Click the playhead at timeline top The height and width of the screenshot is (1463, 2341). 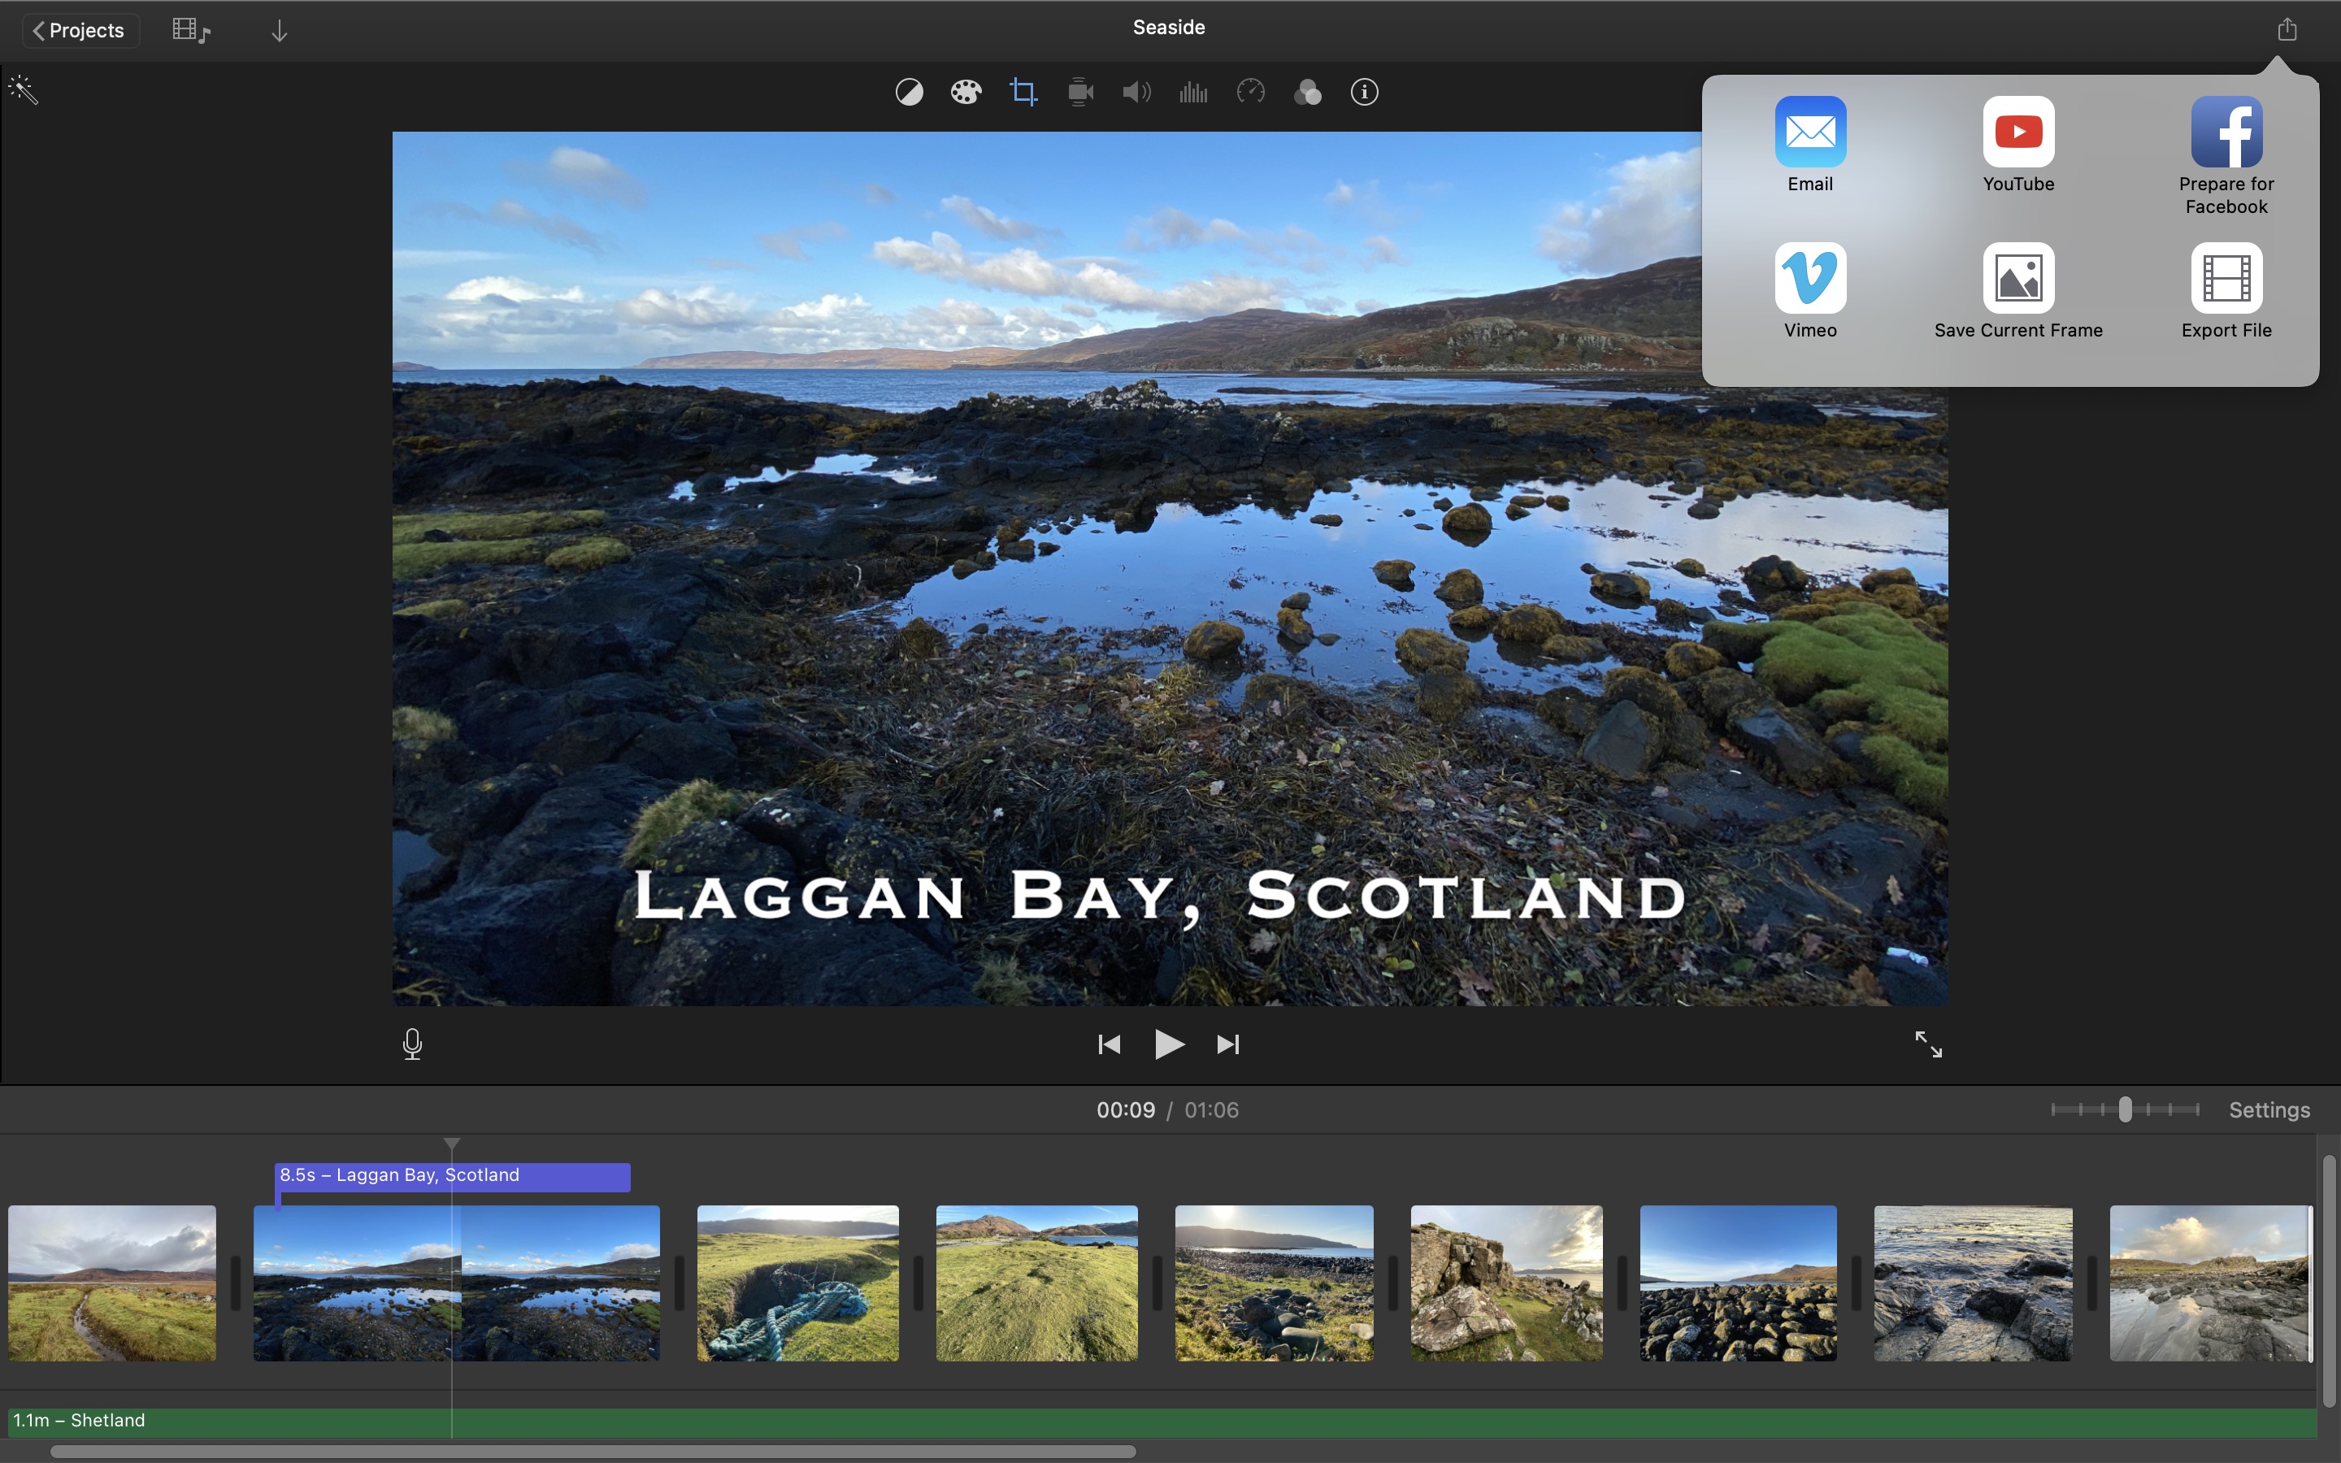pos(452,1144)
